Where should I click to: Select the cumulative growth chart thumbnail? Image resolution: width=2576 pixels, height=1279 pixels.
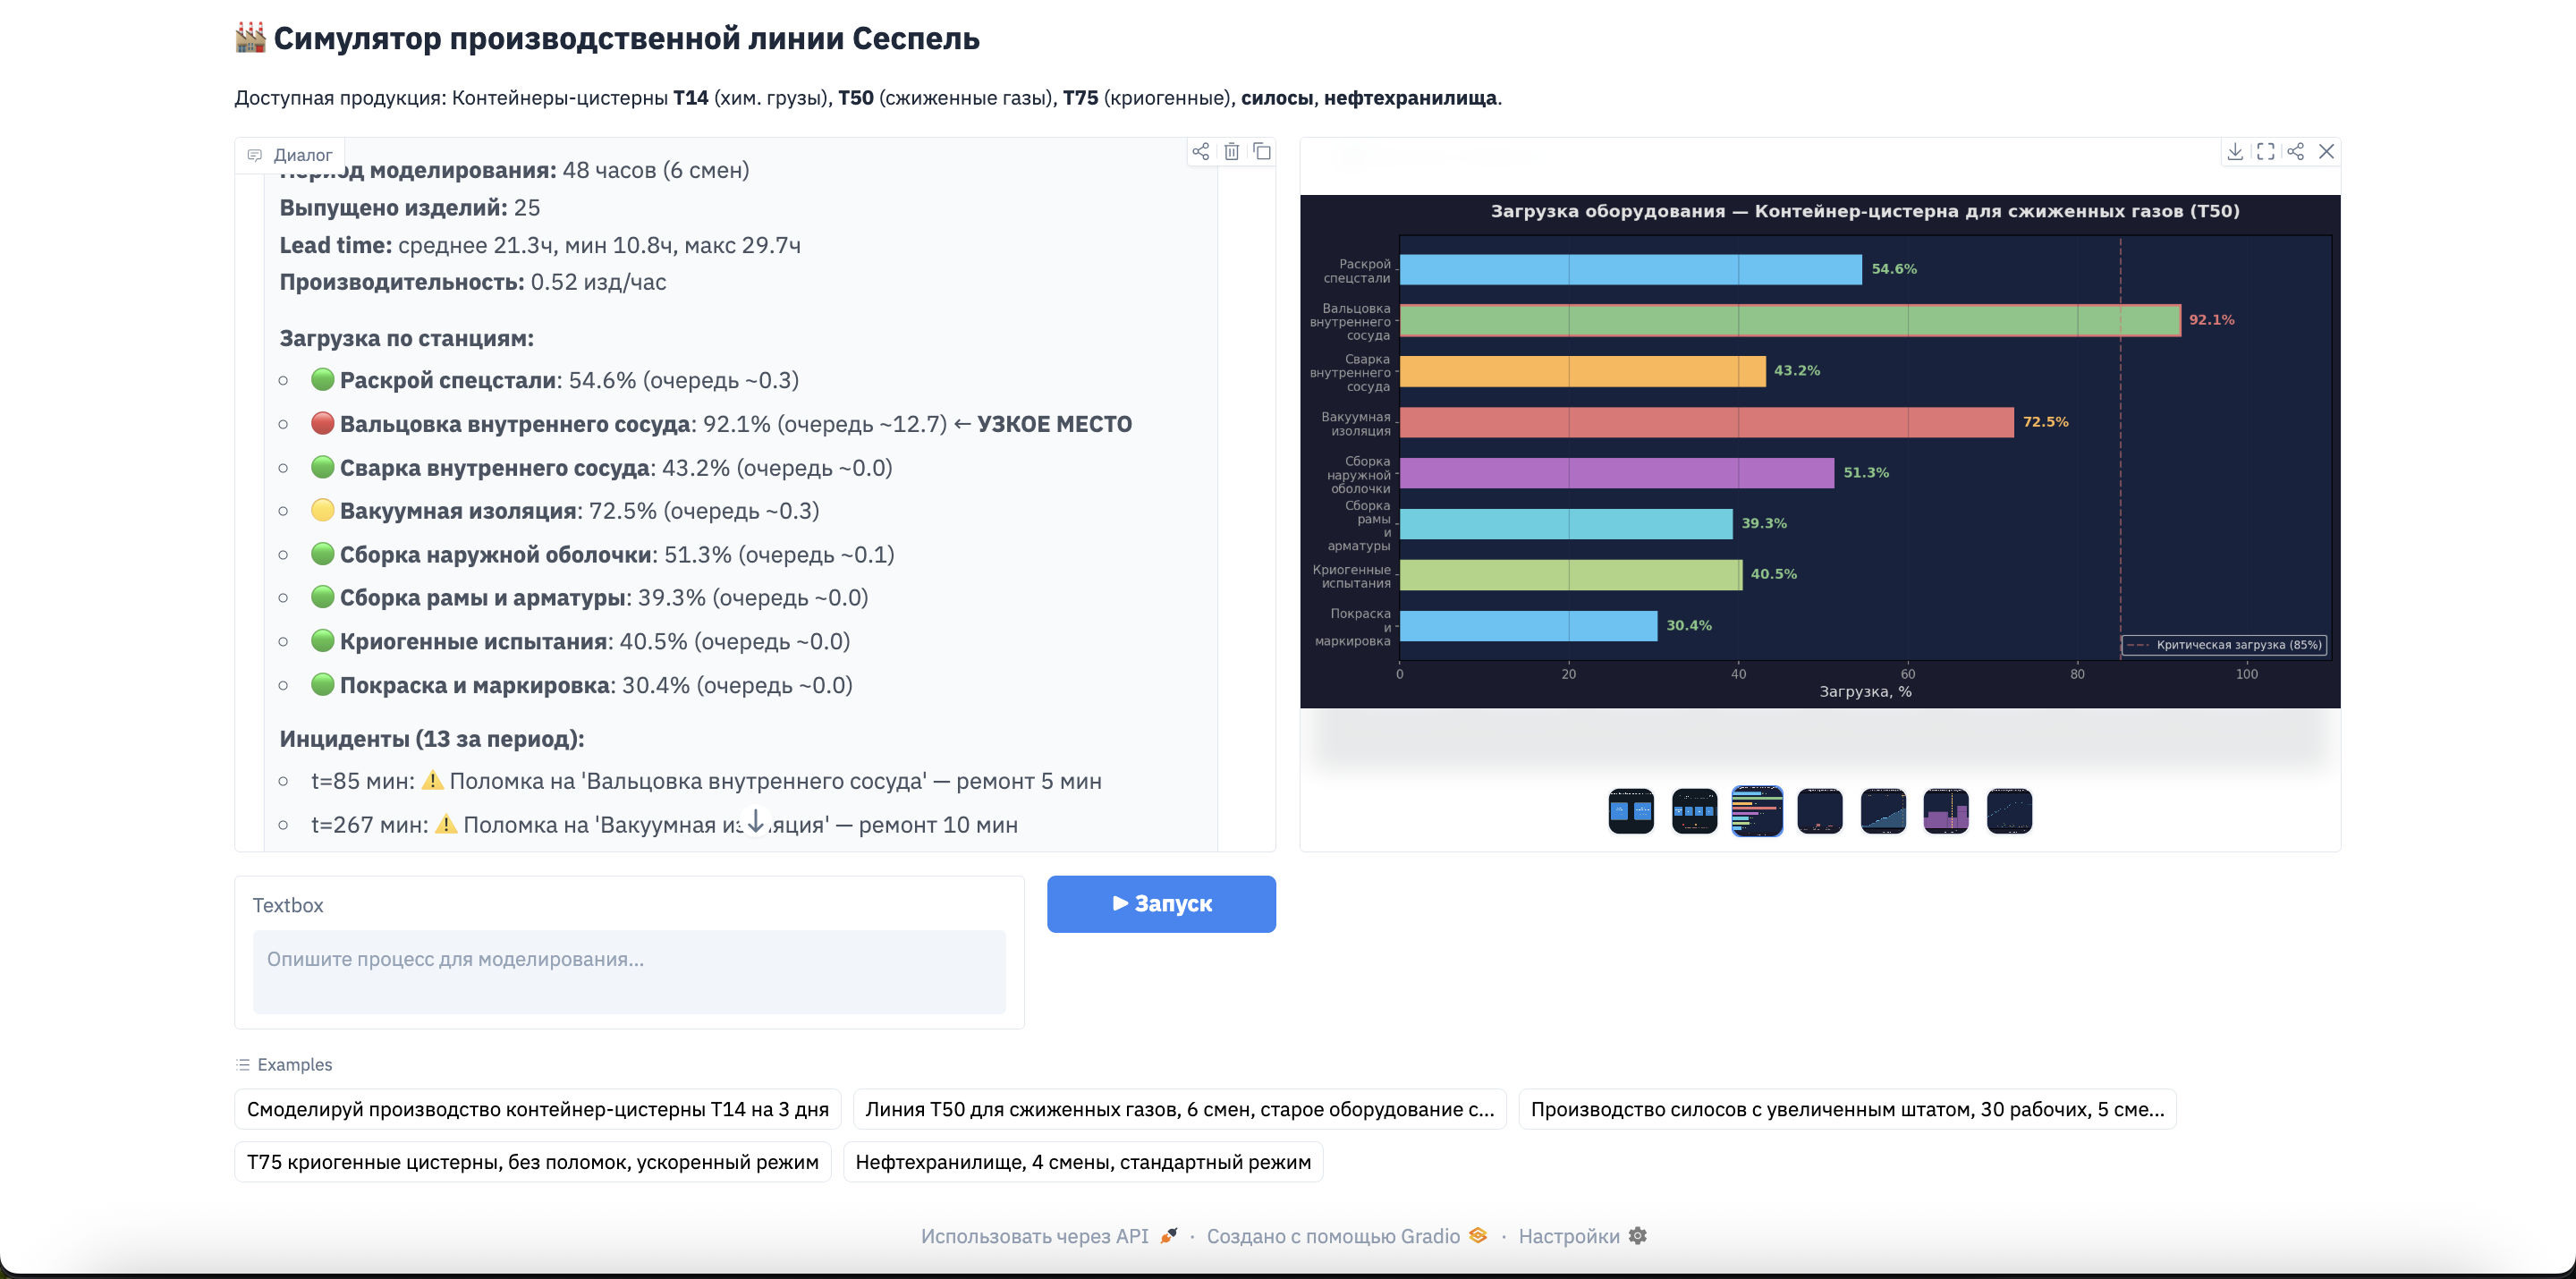[x=1883, y=811]
